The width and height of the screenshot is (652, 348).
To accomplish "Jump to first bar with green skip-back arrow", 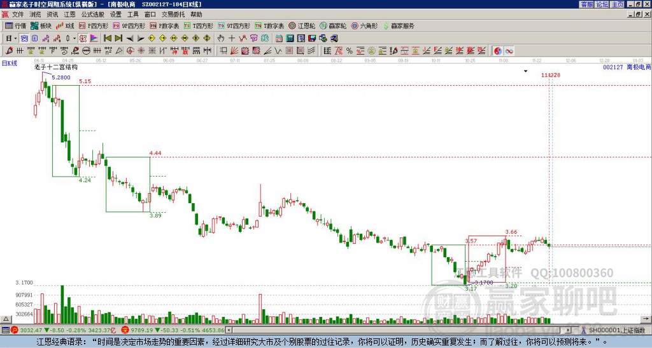I will pyautogui.click(x=107, y=39).
